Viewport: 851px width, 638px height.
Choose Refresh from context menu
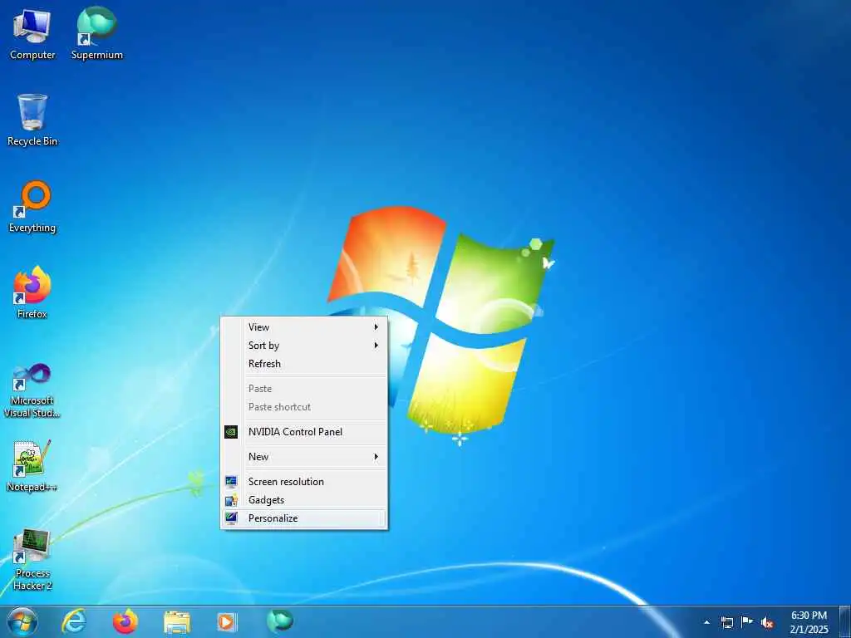point(304,364)
